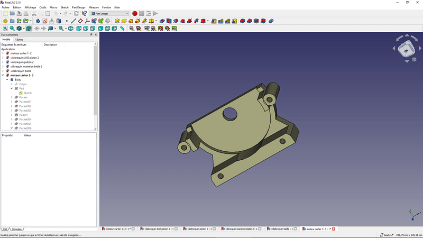423x238 pixels.
Task: Open the Fenêtre menu
Action: 106,7
